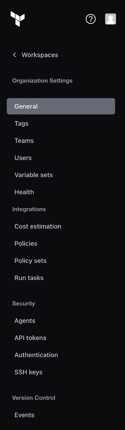The height and width of the screenshot is (430, 125).
Task: Open Events under Version Control
Action: pos(24,415)
